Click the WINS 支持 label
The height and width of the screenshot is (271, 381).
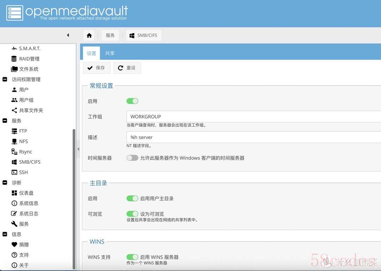[x=99, y=257]
